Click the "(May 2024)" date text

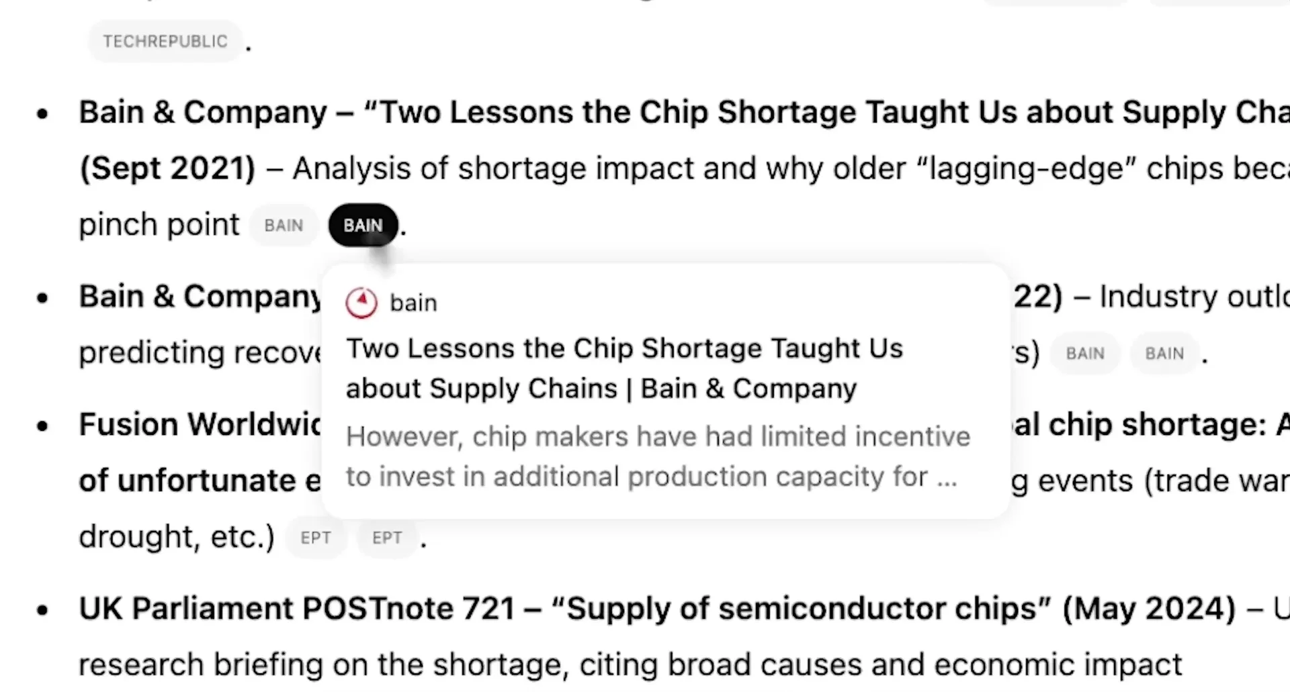[x=1149, y=609]
